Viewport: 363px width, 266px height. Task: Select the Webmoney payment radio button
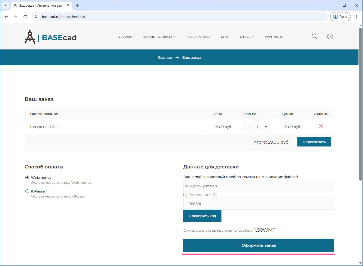pyautogui.click(x=27, y=177)
